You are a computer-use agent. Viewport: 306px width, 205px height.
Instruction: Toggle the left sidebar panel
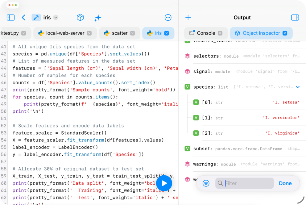pyautogui.click(x=10, y=18)
